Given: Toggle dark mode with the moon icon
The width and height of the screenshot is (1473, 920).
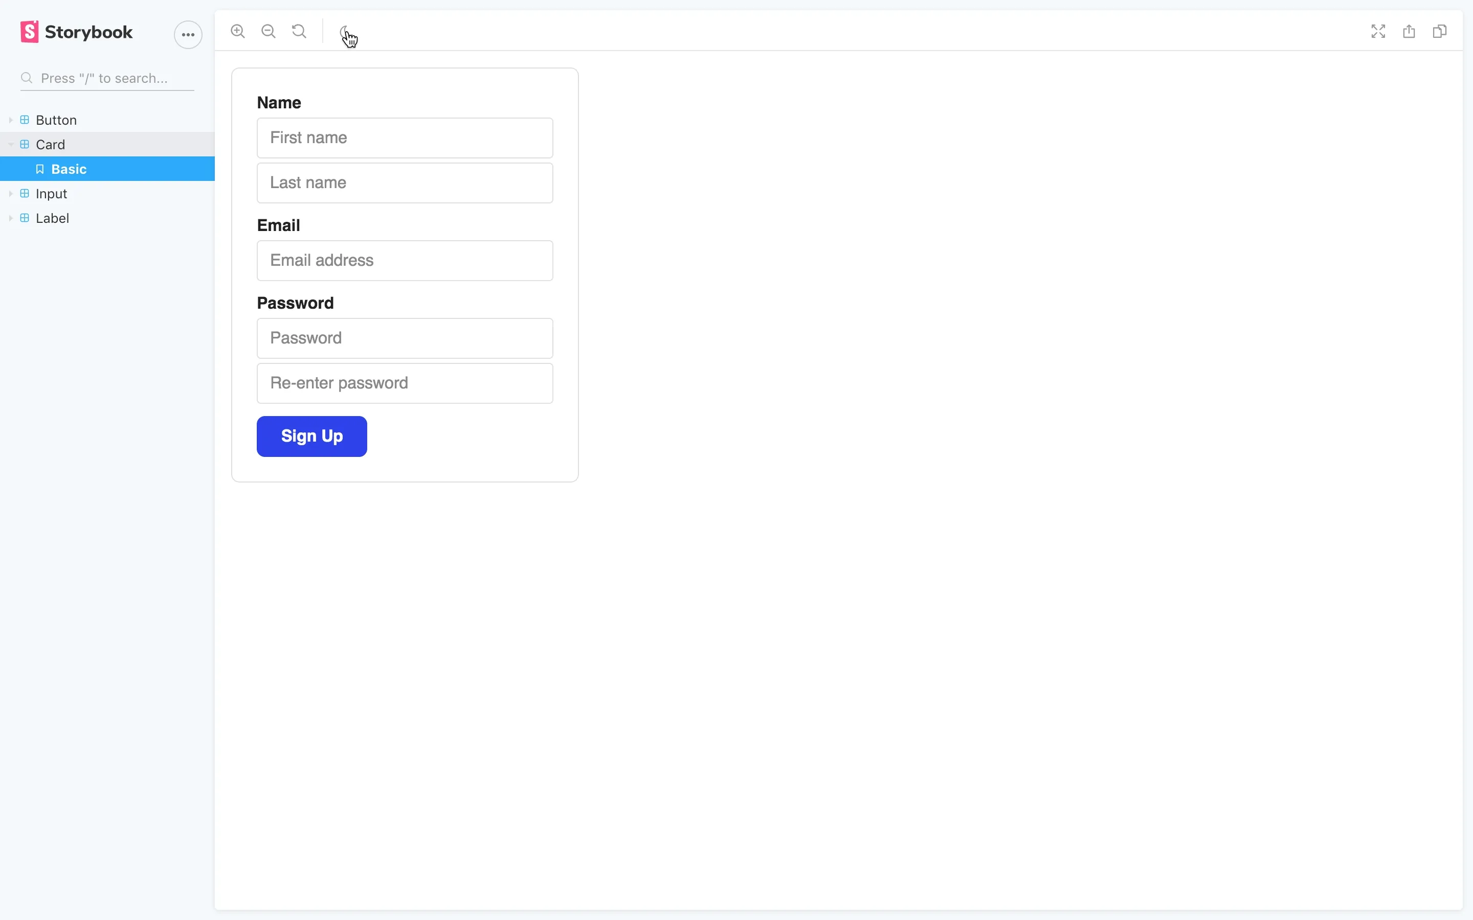Looking at the screenshot, I should tap(346, 31).
